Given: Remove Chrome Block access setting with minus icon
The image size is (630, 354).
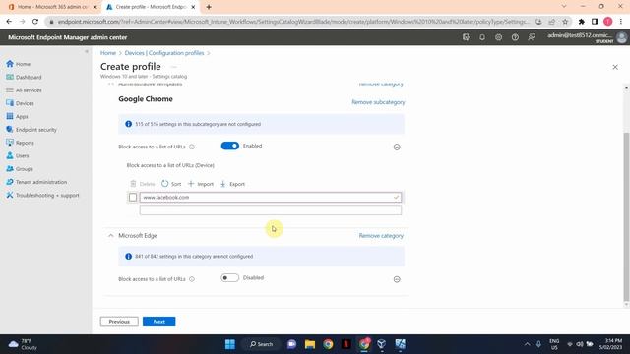Looking at the screenshot, I should point(397,147).
